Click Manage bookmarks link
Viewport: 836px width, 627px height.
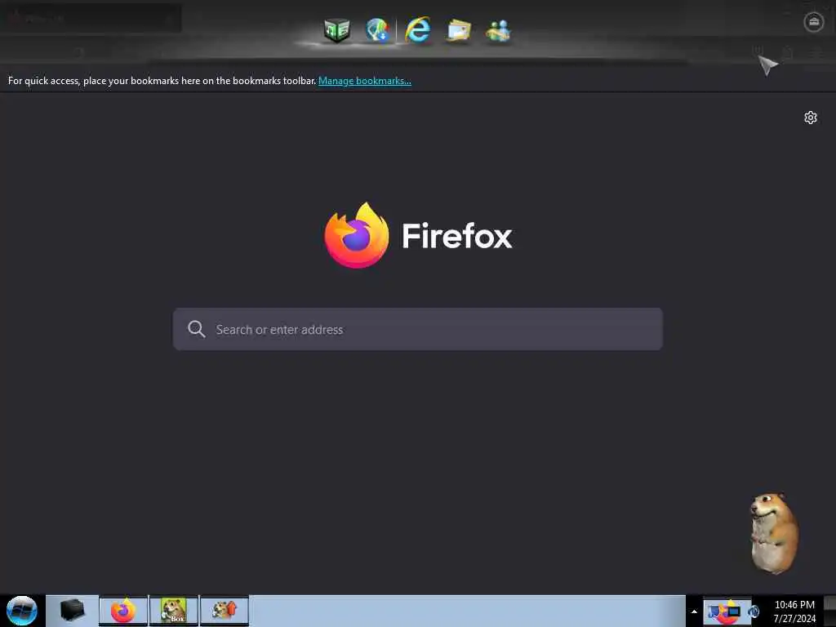click(x=365, y=81)
